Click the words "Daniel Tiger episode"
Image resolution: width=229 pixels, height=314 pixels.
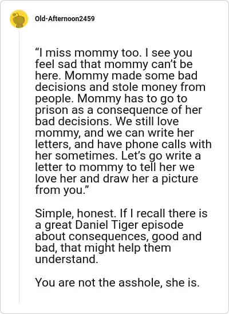coord(129,225)
